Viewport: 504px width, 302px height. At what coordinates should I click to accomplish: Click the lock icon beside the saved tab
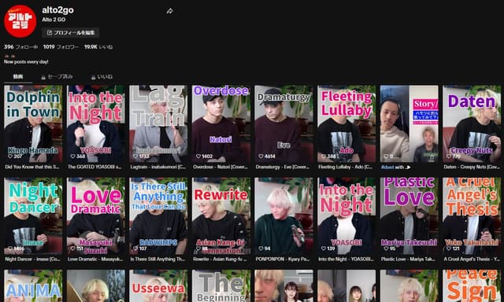(x=43, y=77)
